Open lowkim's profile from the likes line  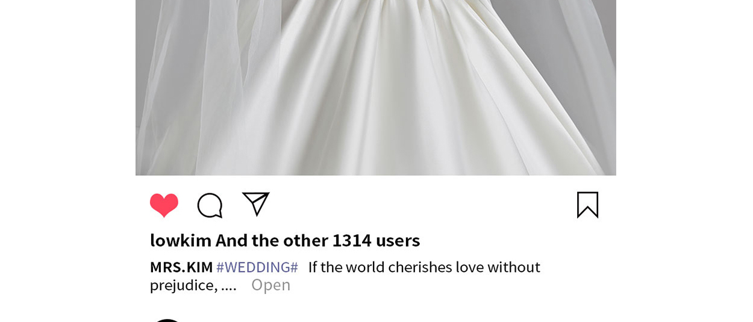click(x=181, y=240)
